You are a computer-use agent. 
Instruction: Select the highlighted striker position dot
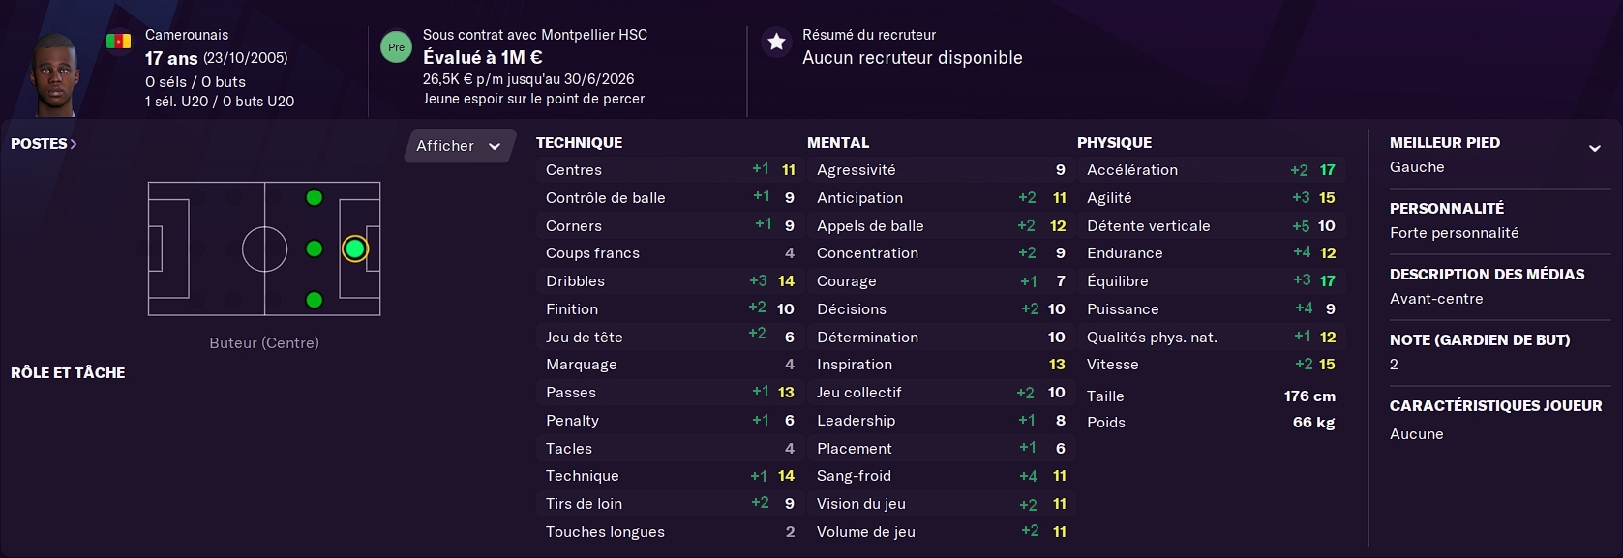[x=355, y=249]
